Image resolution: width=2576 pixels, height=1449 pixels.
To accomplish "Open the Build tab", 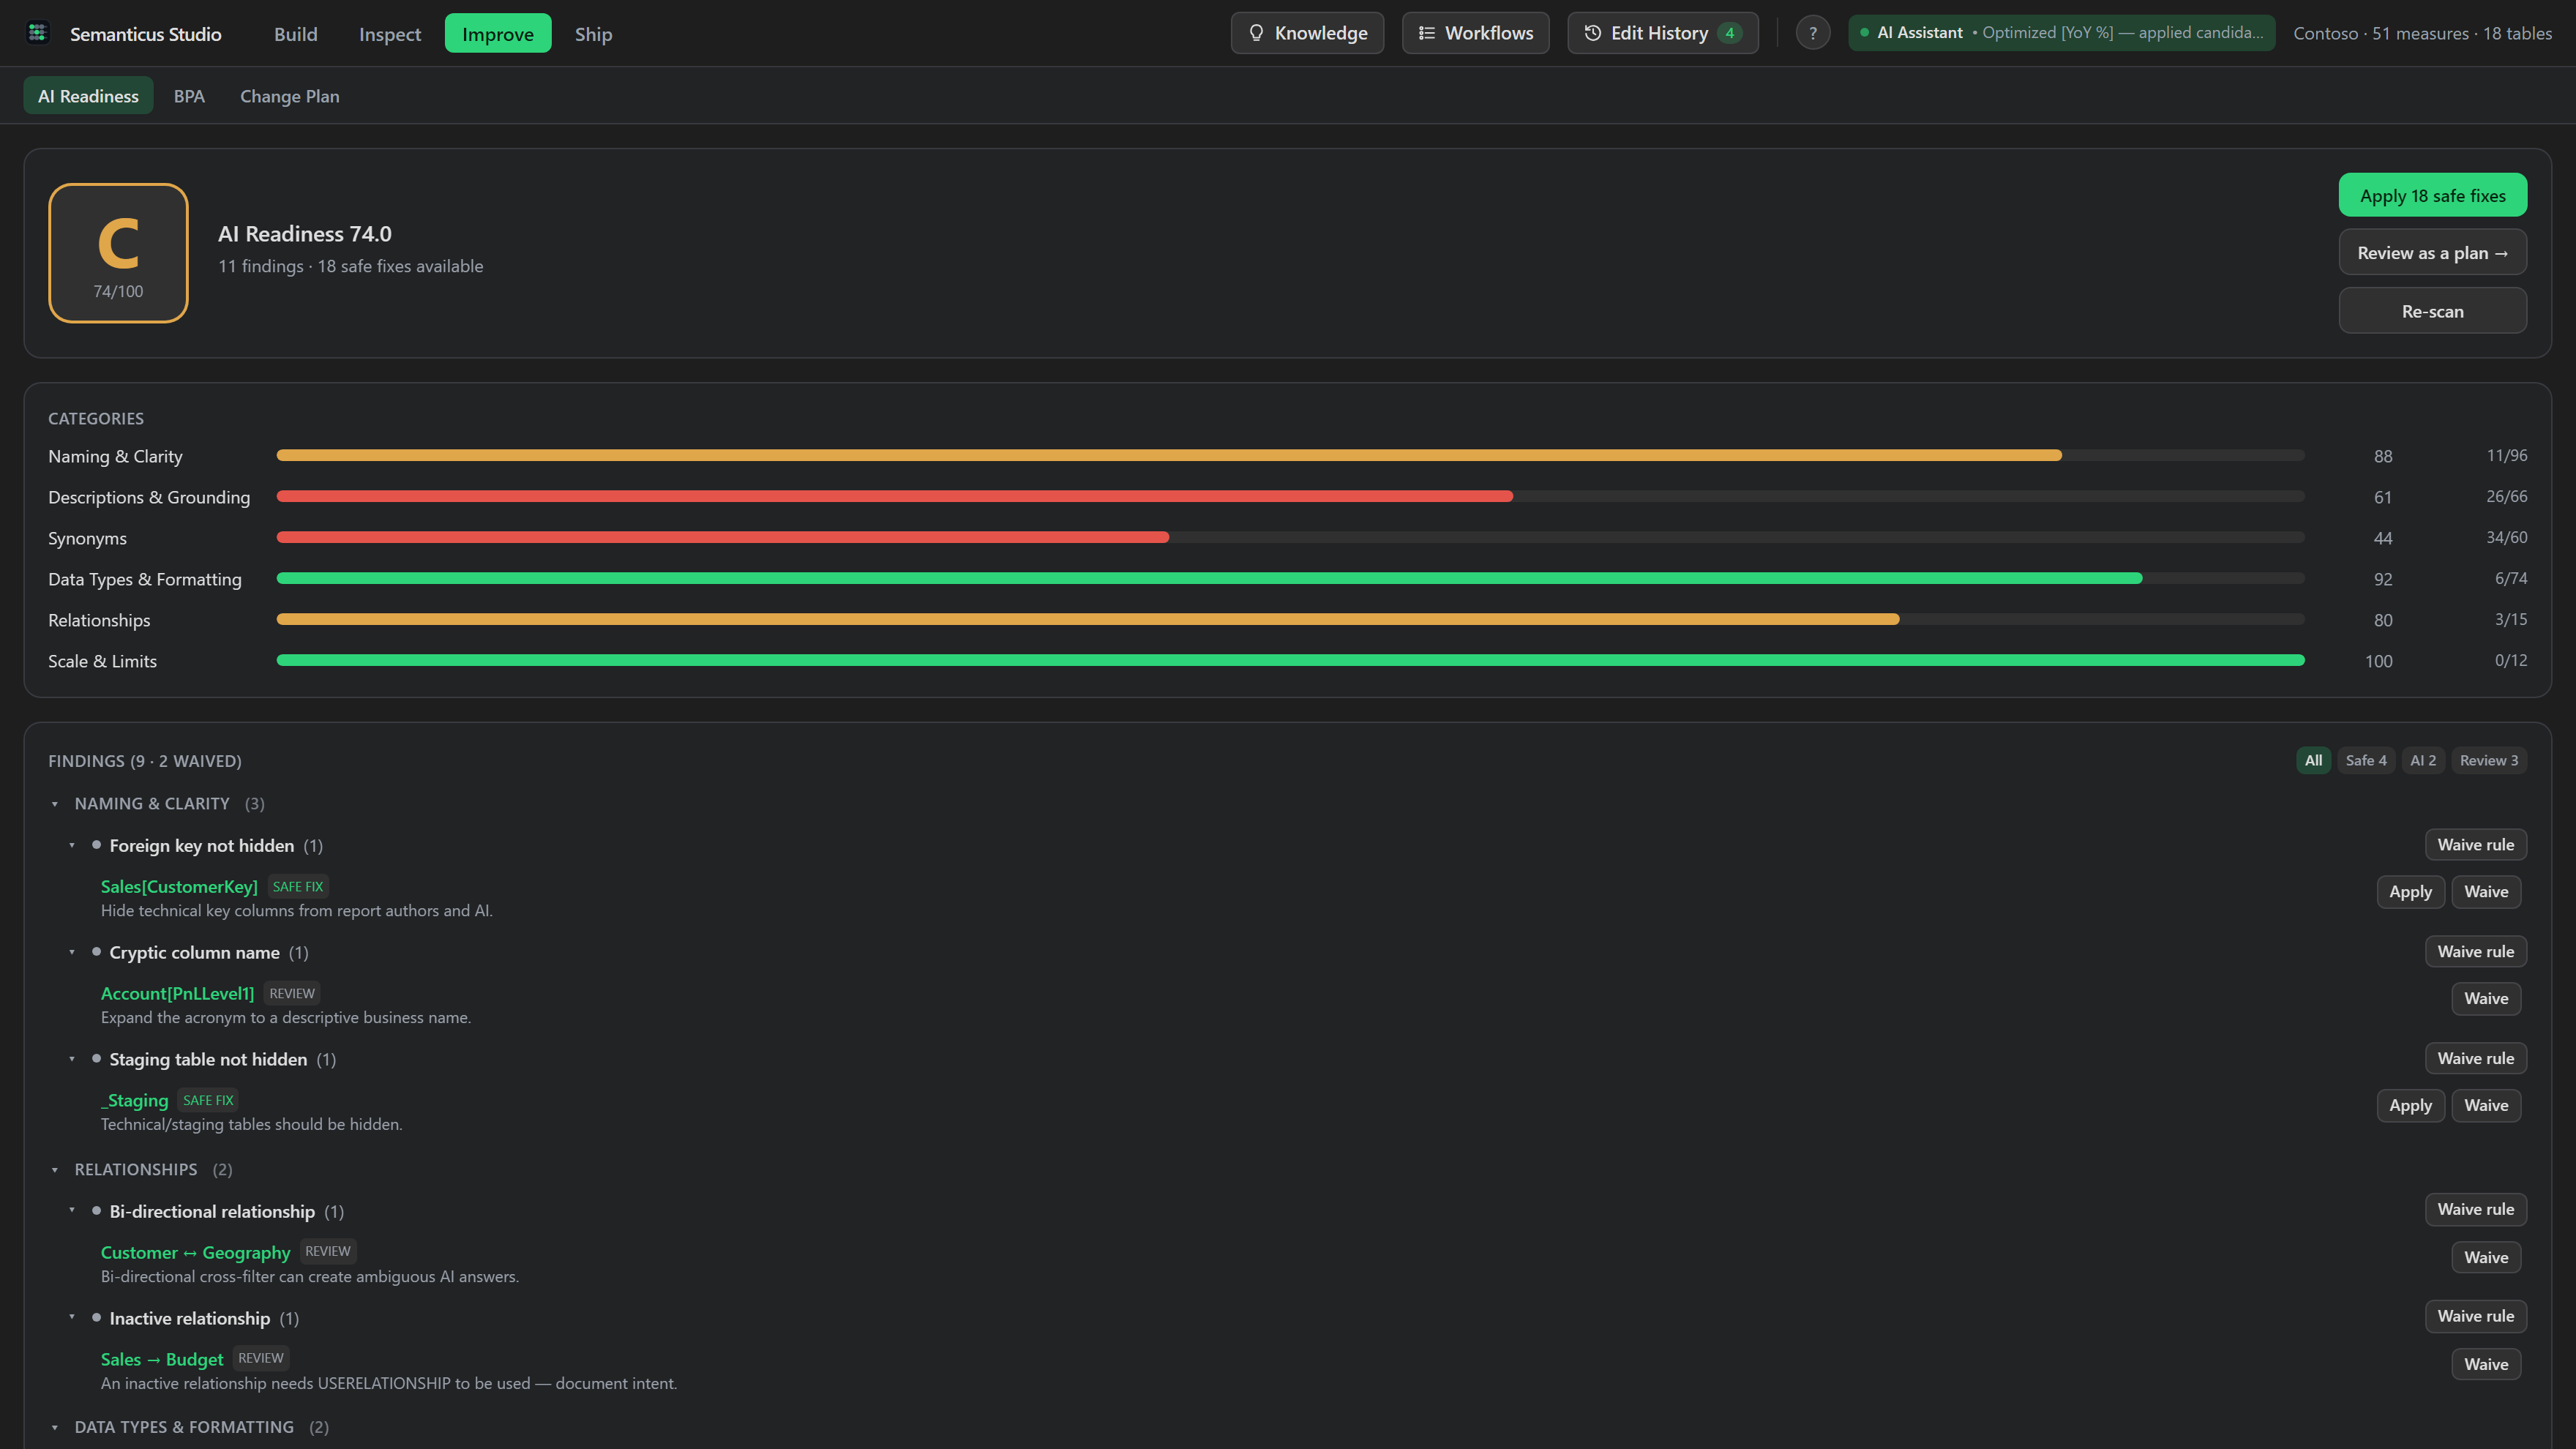I will [x=296, y=34].
